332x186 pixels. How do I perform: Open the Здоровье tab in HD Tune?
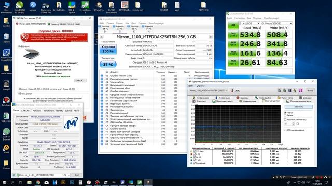[x=243, y=98]
